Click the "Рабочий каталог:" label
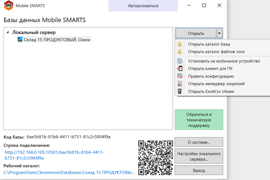 (x=22, y=166)
